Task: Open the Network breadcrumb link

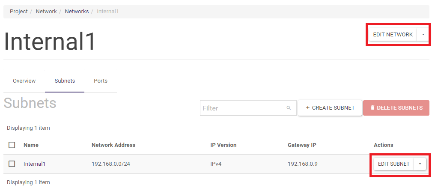Action: (46, 12)
